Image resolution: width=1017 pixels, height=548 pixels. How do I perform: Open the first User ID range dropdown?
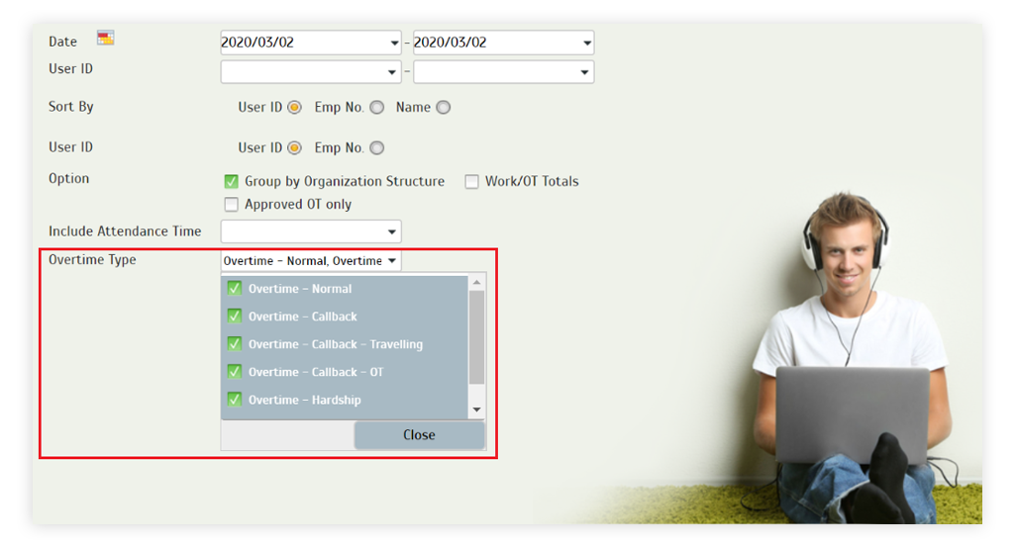click(x=310, y=72)
